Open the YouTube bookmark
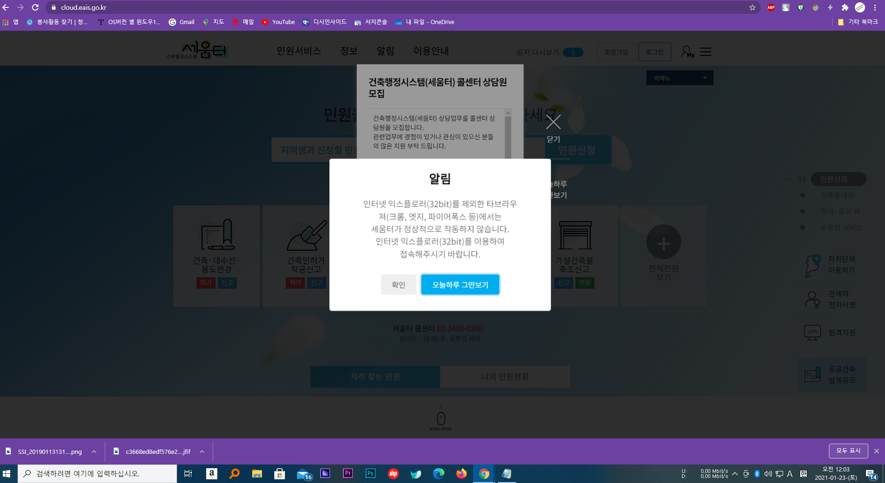Screen dimensions: 885x483 (x=278, y=22)
